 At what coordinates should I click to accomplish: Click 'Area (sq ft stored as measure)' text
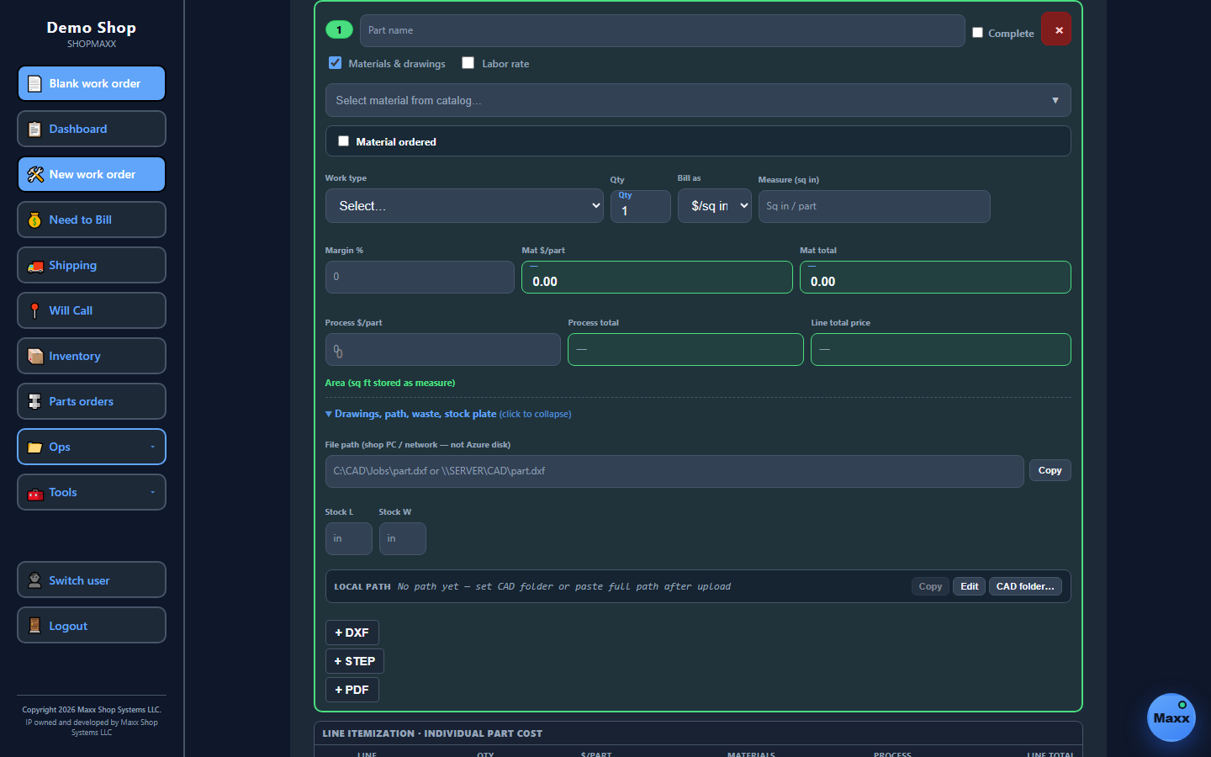point(389,383)
